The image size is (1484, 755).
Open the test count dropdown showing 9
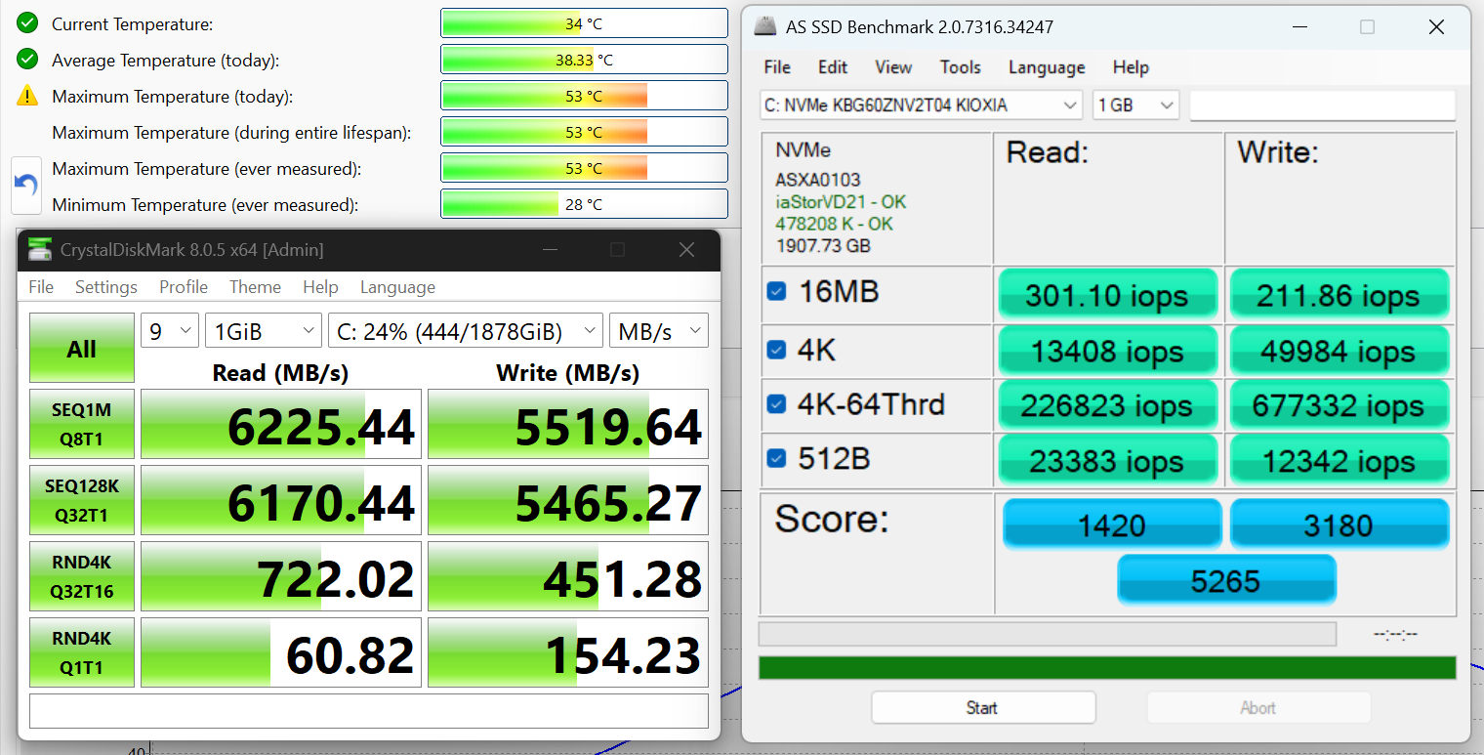point(170,331)
